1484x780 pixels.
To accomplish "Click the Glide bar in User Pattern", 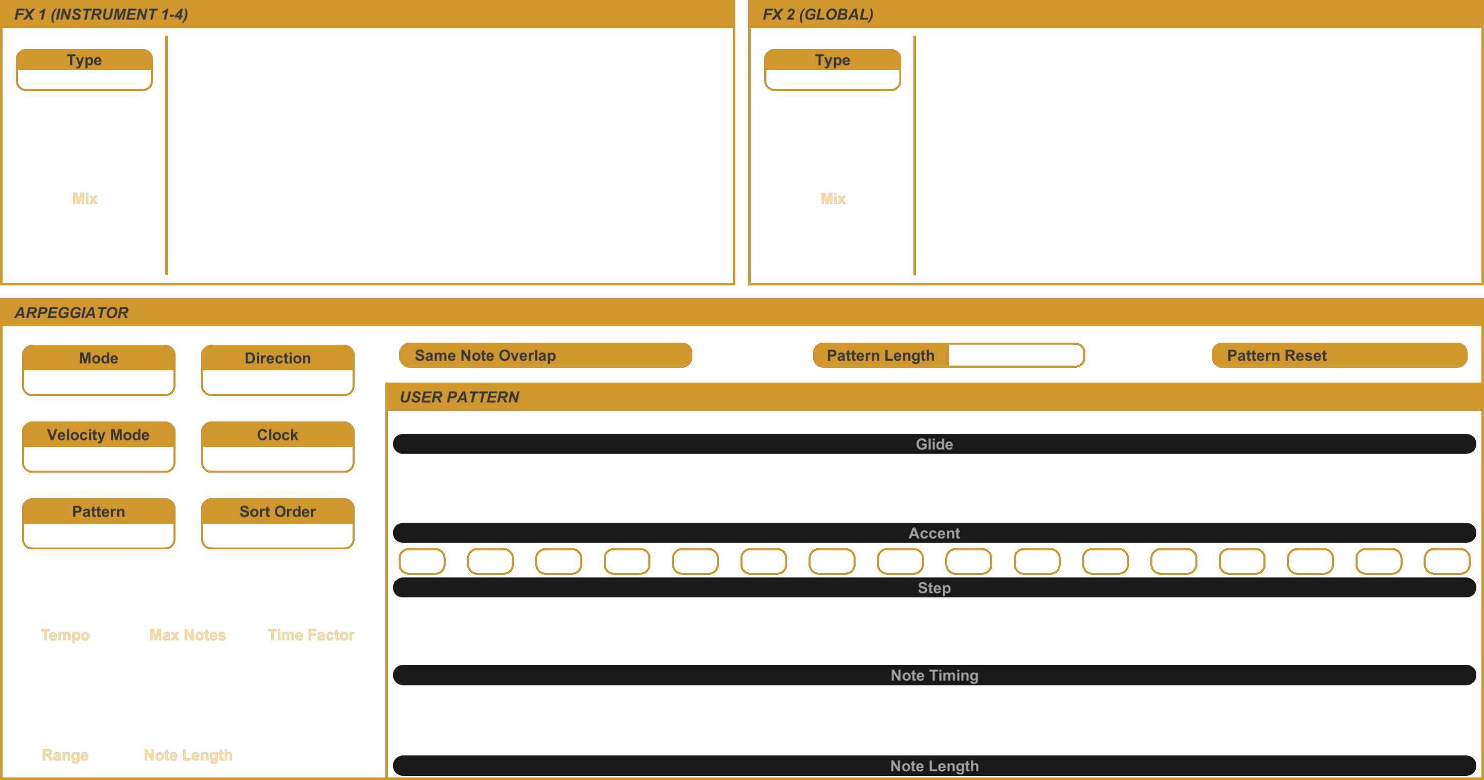I will point(934,444).
